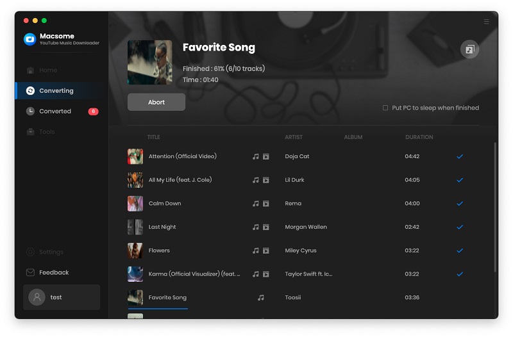Click the Macsome app logo icon
513x337 pixels.
coord(29,39)
